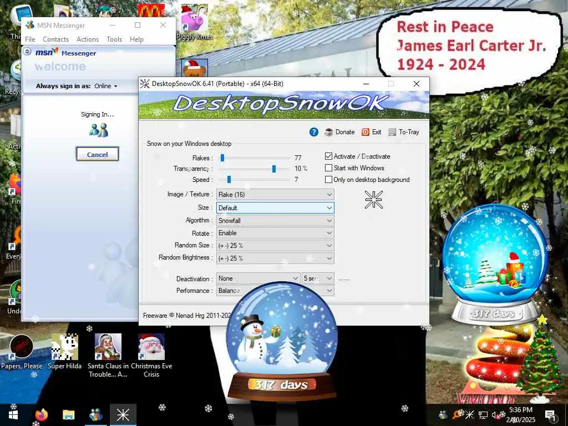Open Santa Claus in Trouble desktop shortcut
This screenshot has height=426, width=568.
point(108,356)
